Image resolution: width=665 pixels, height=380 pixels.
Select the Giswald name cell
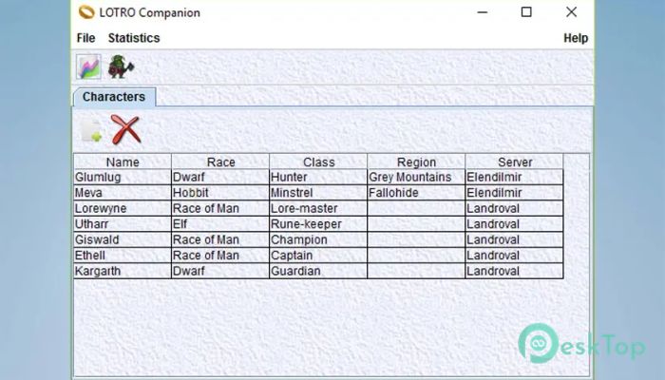point(123,240)
